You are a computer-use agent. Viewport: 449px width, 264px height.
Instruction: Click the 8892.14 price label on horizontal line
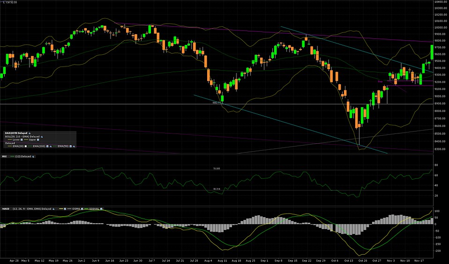217,103
